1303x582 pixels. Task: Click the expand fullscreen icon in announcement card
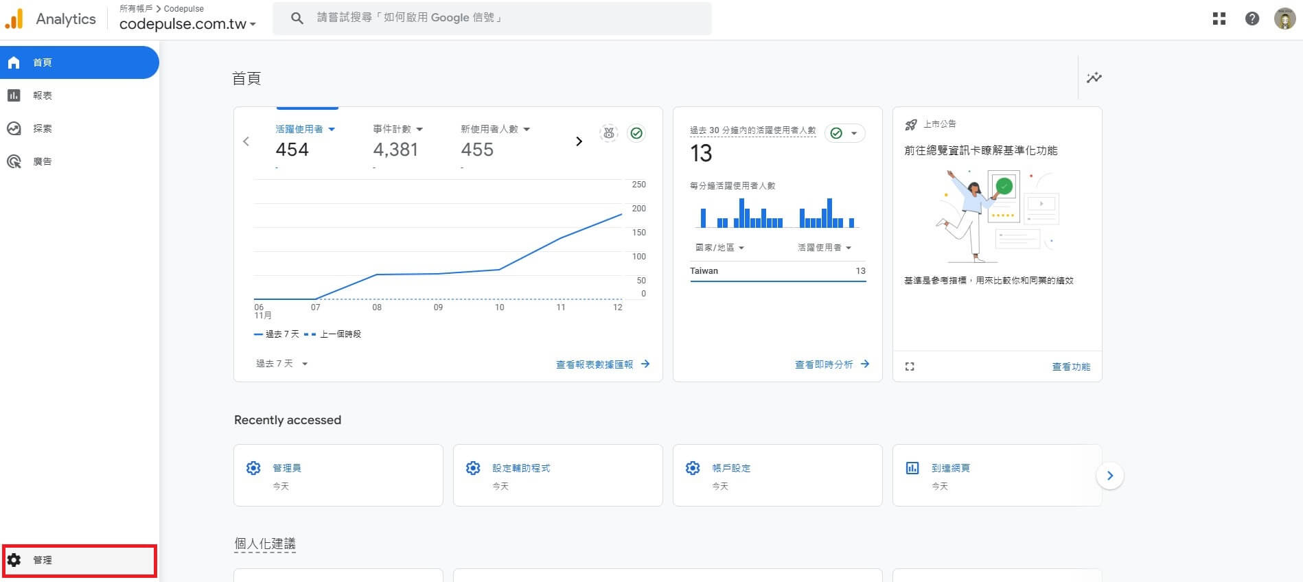(x=910, y=366)
